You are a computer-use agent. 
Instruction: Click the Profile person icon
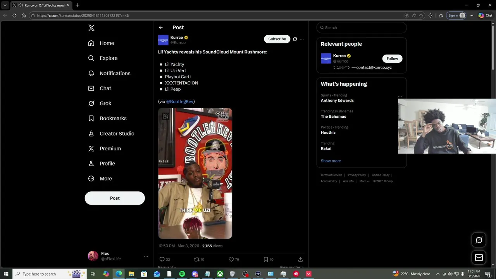91,164
